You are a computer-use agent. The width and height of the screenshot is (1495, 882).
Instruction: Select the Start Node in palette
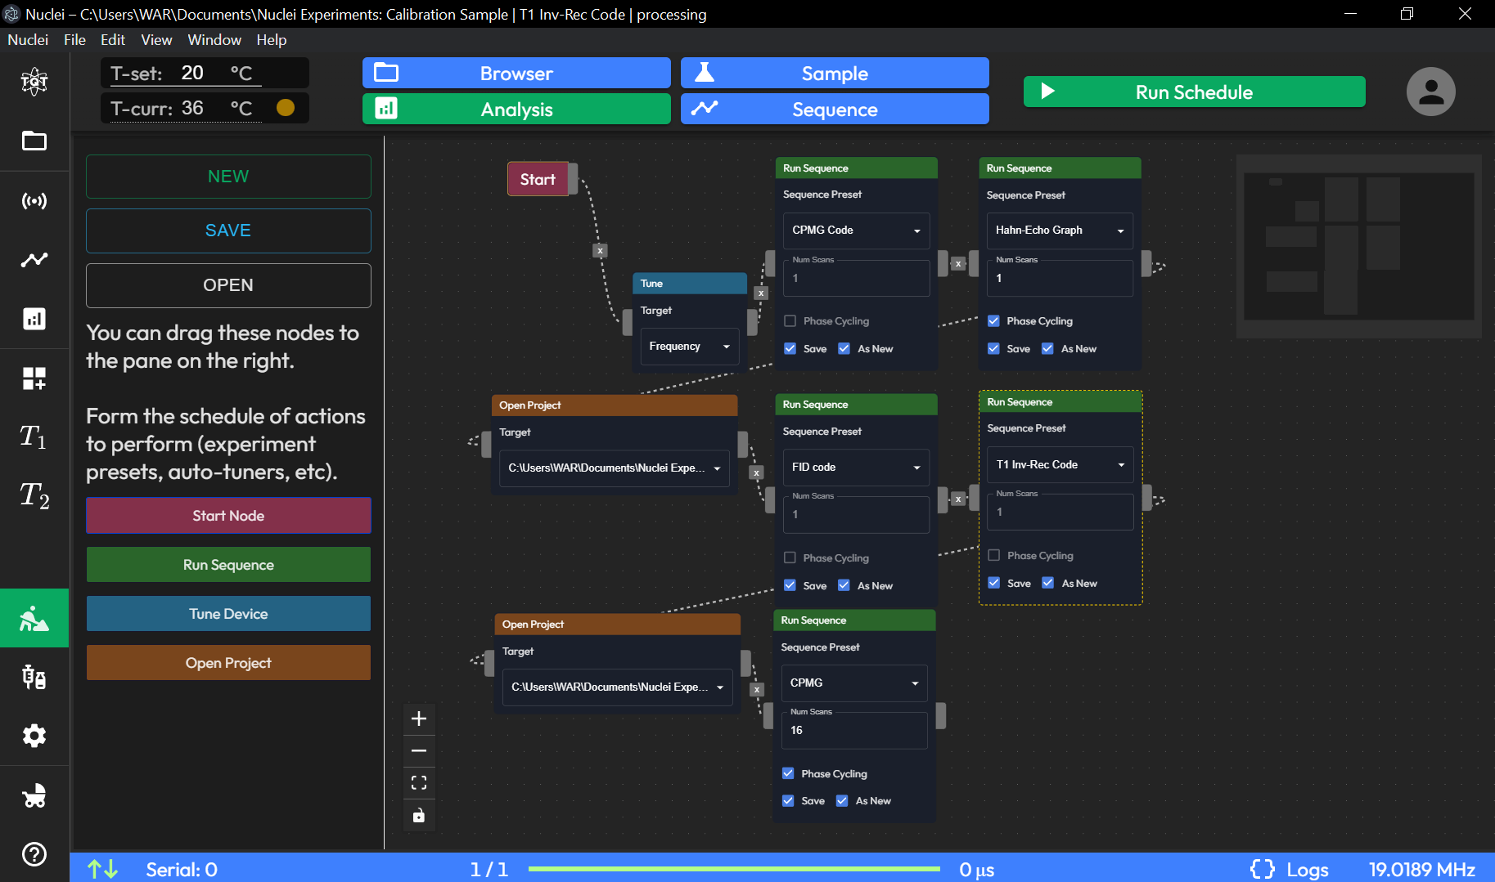(228, 516)
